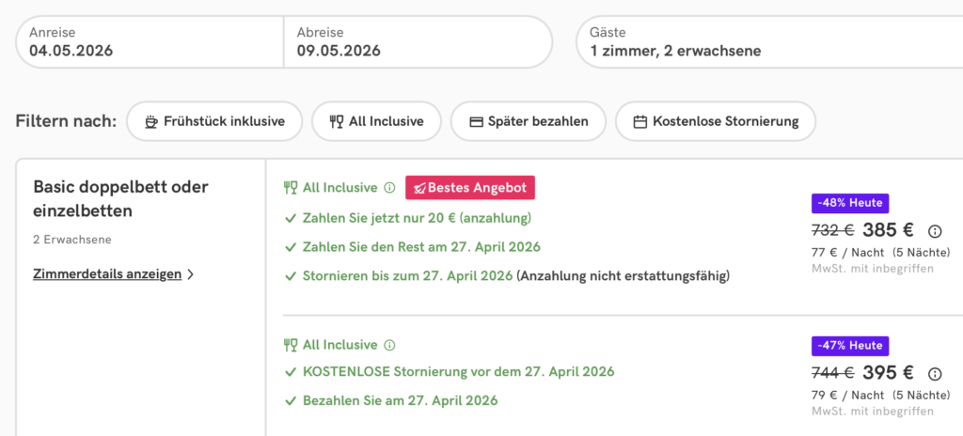Viewport: 963px width, 436px height.
Task: Open the Anreise date picker
Action: point(150,42)
